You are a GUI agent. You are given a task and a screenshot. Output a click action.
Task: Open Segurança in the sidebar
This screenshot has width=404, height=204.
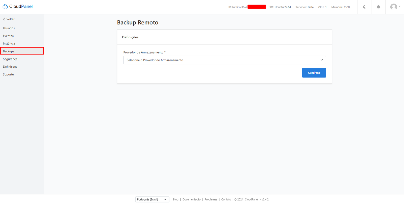point(10,59)
